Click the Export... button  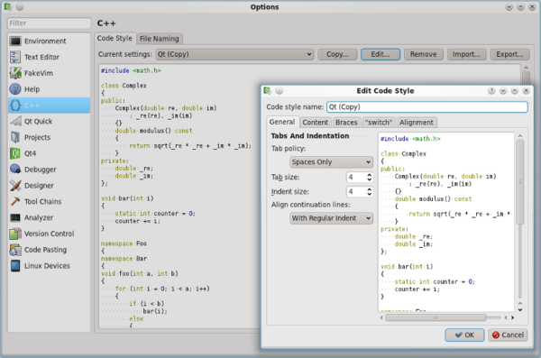pos(509,54)
